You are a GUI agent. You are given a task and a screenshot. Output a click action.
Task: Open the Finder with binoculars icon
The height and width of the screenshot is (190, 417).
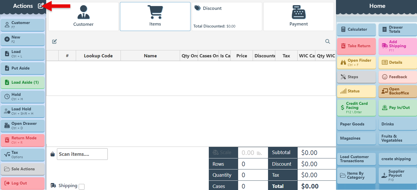(356, 62)
